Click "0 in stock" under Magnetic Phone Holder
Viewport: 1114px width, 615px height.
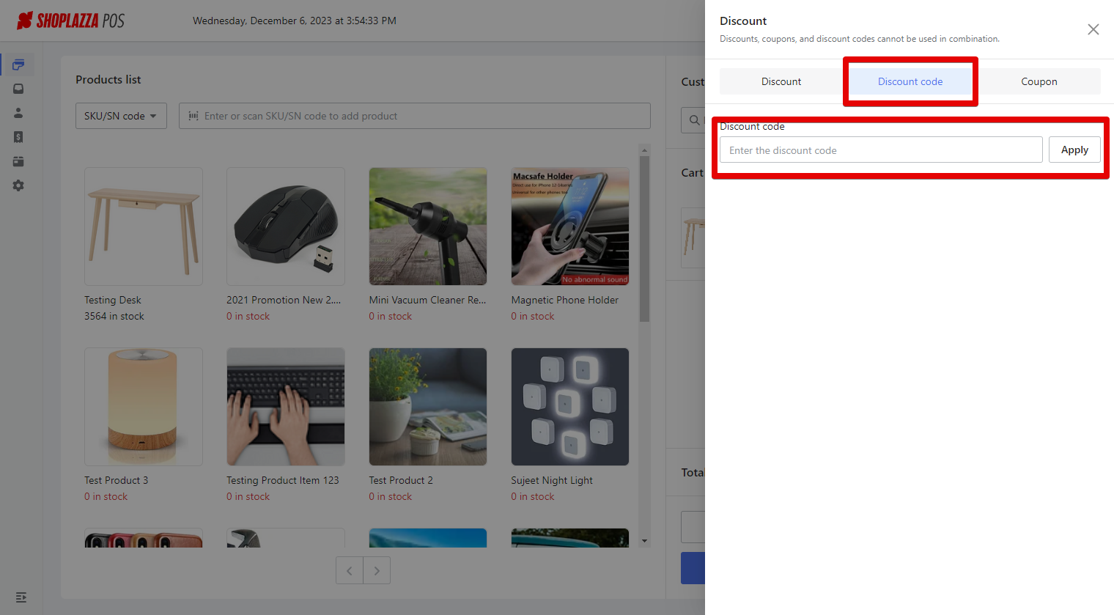tap(533, 316)
